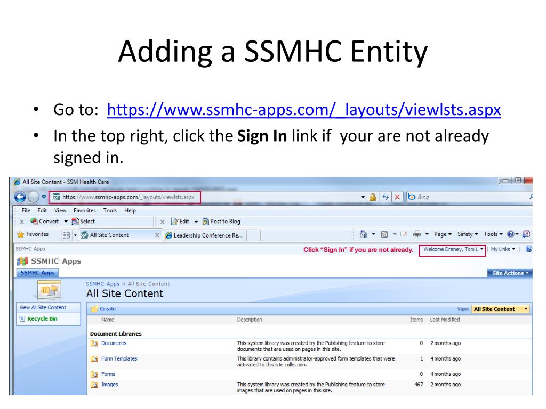Switch to Leadership Conference Re... tab
Image resolution: width=546 pixels, height=409 pixels.
[205, 235]
